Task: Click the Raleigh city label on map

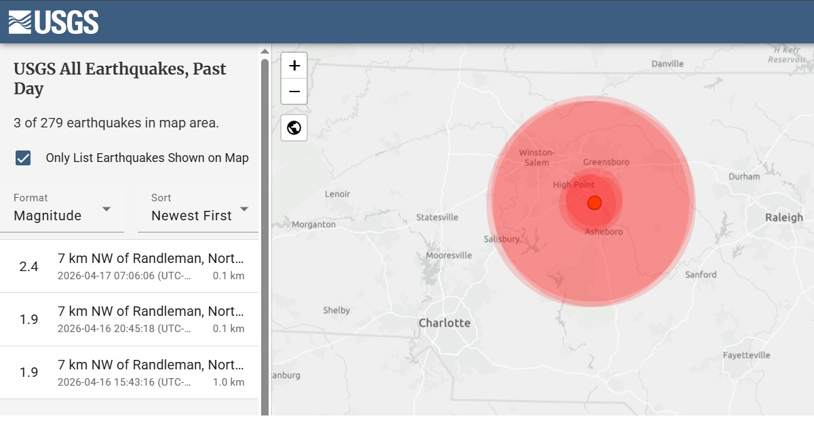Action: tap(783, 218)
